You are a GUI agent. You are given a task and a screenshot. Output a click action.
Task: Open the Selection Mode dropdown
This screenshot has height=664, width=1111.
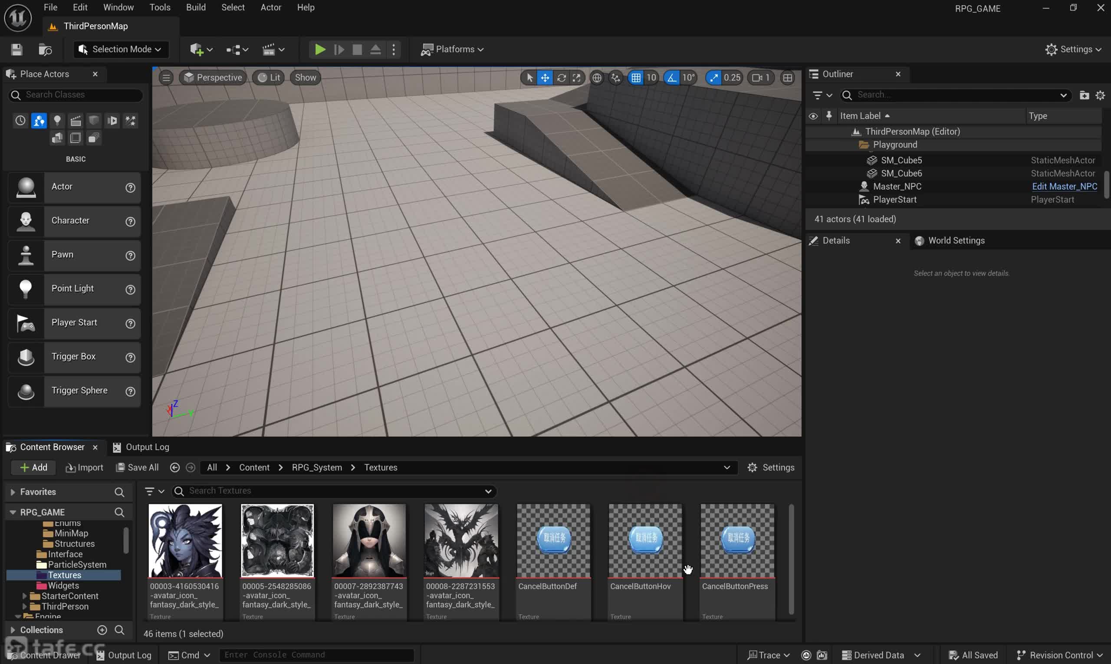[120, 49]
